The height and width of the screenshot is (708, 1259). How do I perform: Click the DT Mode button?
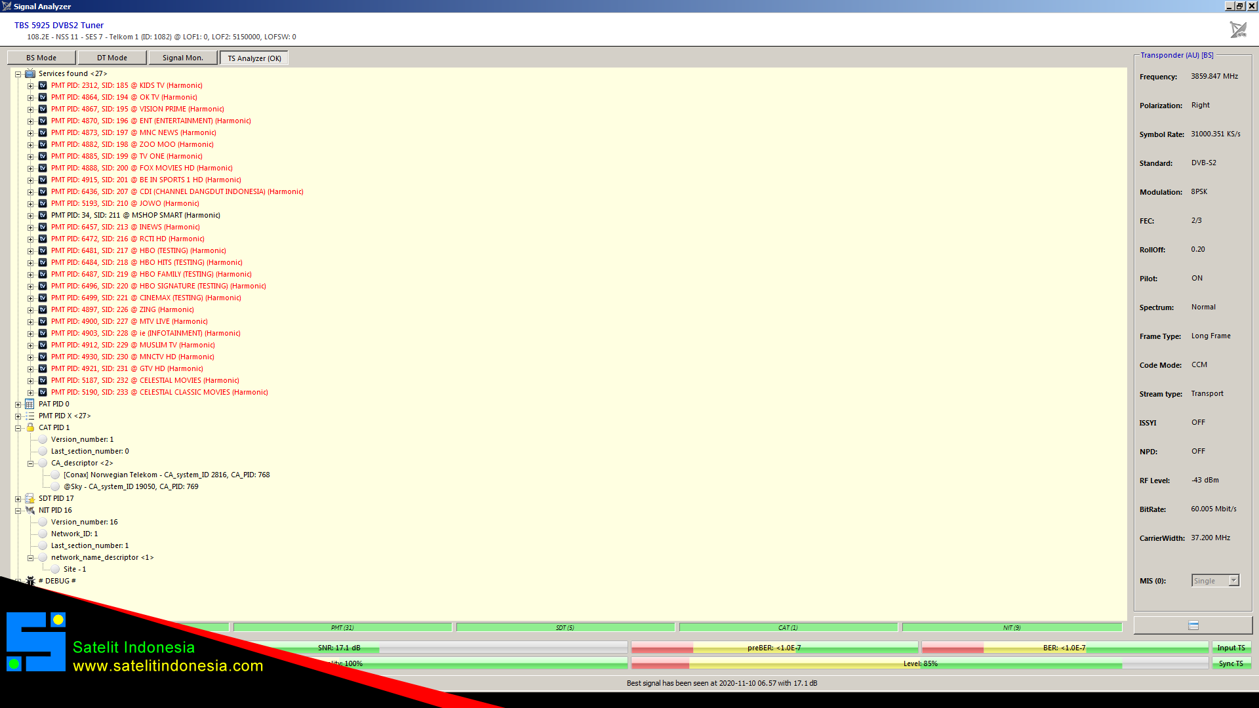point(111,58)
